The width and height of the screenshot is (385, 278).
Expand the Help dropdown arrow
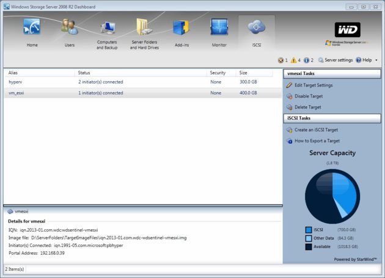click(x=376, y=60)
